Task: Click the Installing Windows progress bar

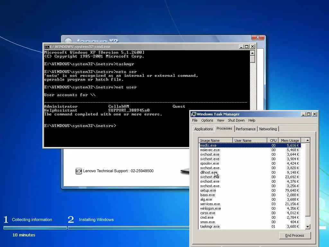Action: point(129,228)
